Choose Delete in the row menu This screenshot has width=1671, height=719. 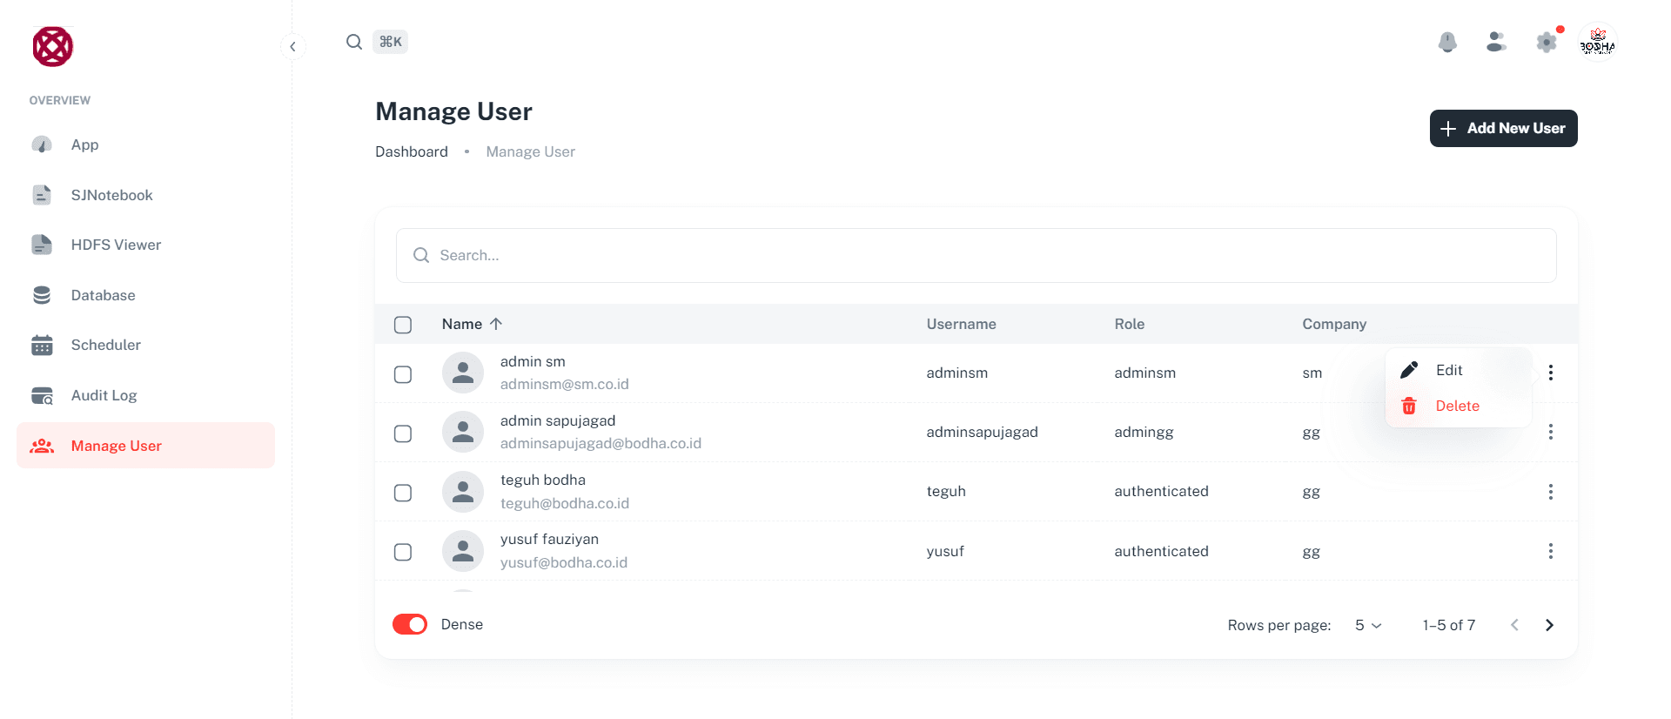[x=1459, y=406]
